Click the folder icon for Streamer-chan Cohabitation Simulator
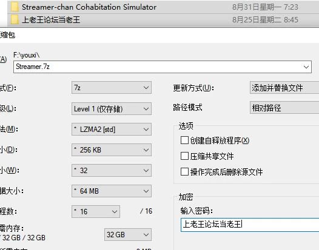Screen dimensions: 319x250 click(x=15, y=7)
